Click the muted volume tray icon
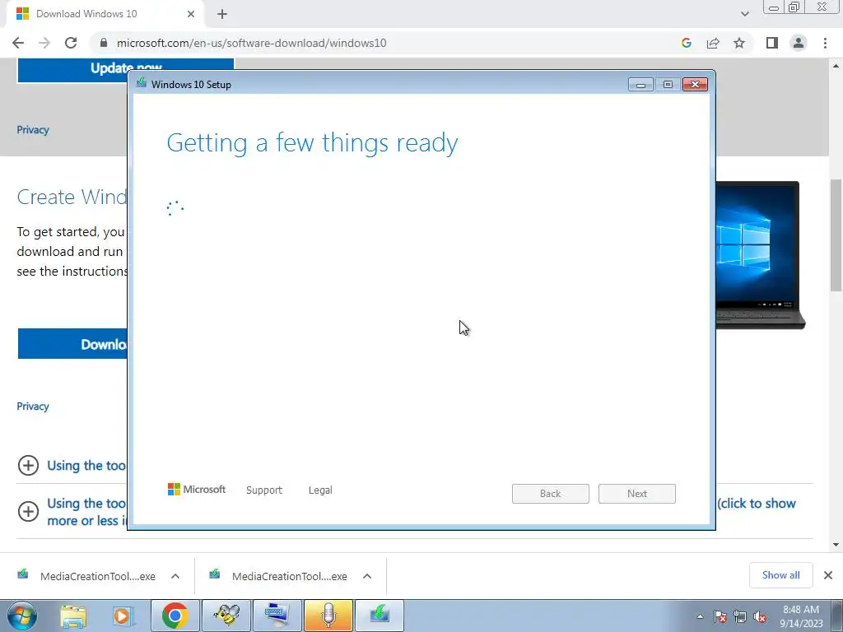 point(760,617)
